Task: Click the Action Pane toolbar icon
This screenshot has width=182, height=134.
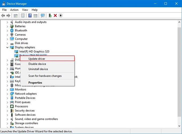Action: click(x=35, y=16)
